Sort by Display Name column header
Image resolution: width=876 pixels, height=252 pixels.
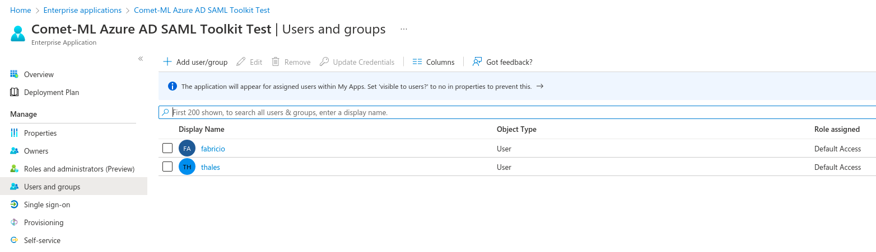[x=202, y=129]
